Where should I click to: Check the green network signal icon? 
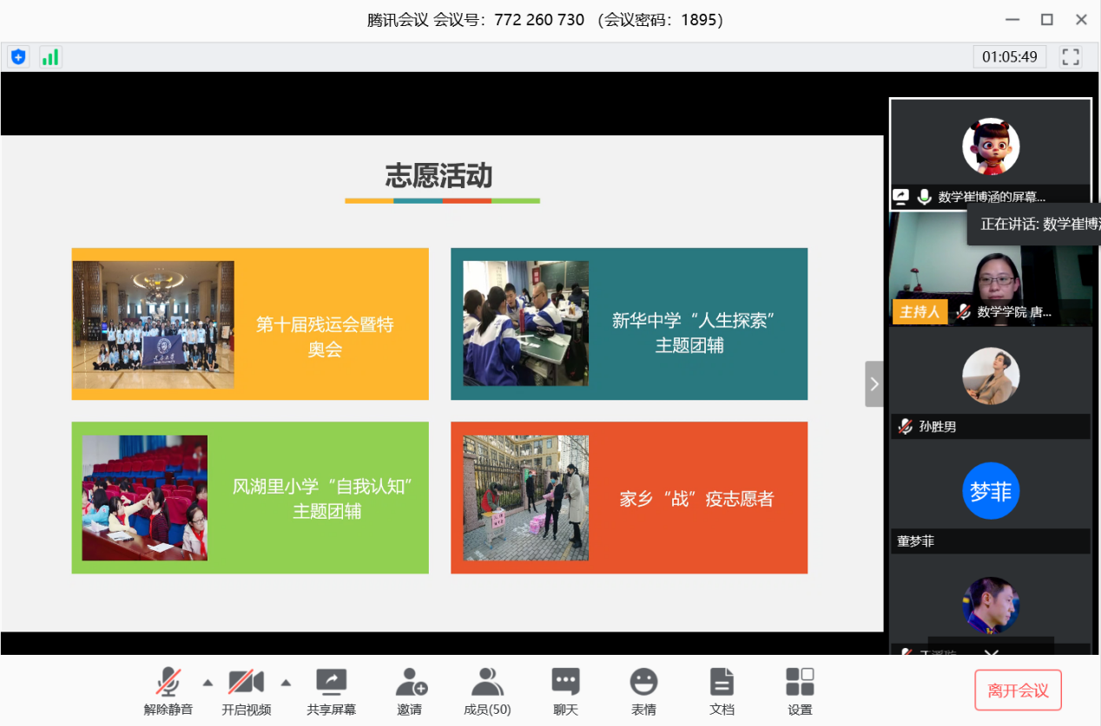[50, 57]
